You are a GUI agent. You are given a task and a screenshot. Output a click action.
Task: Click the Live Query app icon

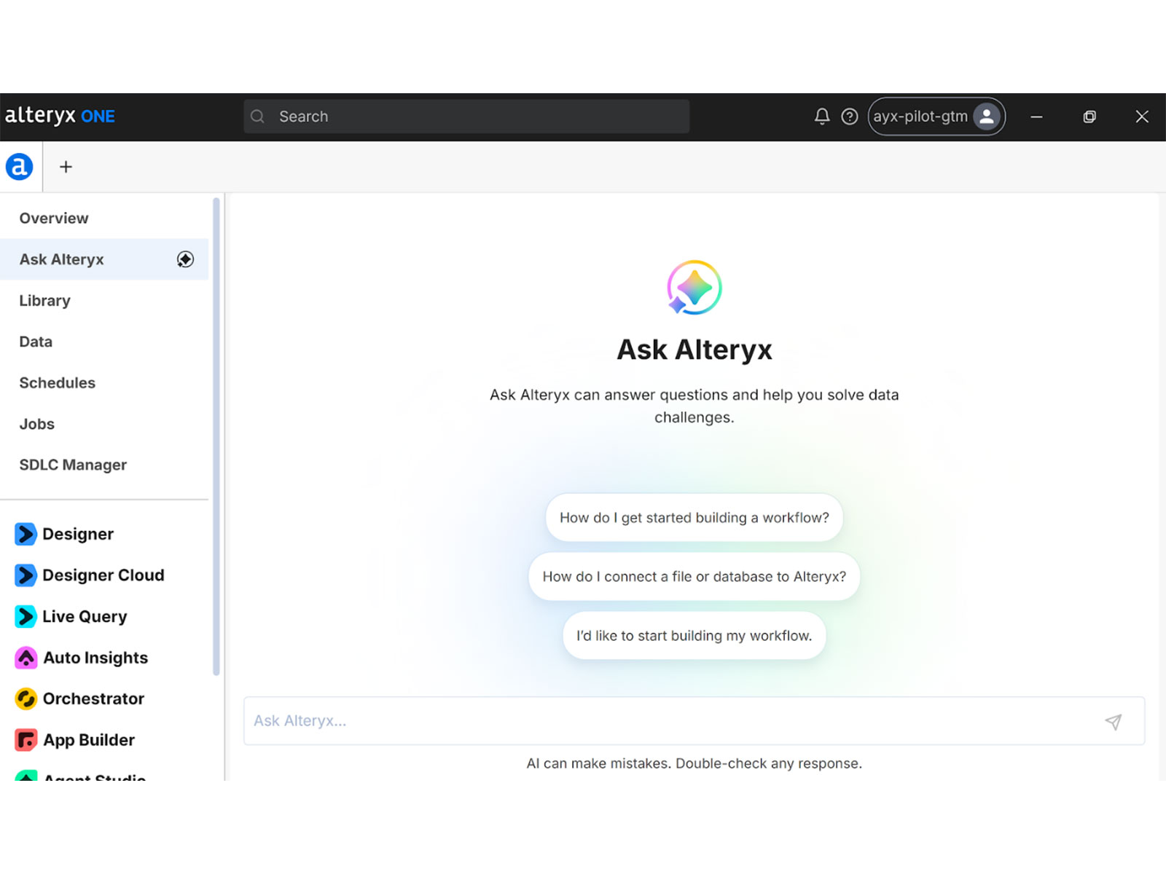pyautogui.click(x=26, y=616)
